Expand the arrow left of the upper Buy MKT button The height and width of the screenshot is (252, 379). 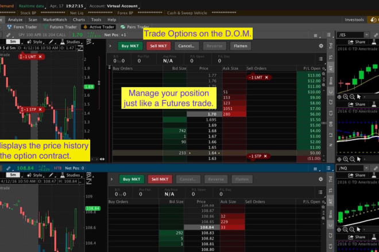(x=110, y=46)
